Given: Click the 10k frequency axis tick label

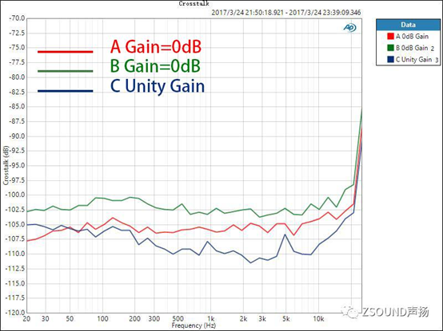Looking at the screenshot, I should [318, 318].
